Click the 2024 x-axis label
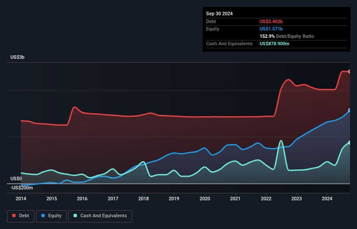The image size is (357, 229). pos(327,199)
